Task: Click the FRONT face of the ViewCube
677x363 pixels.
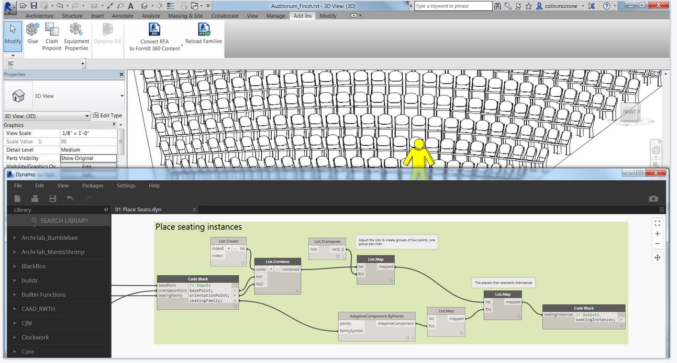Action: 629,112
